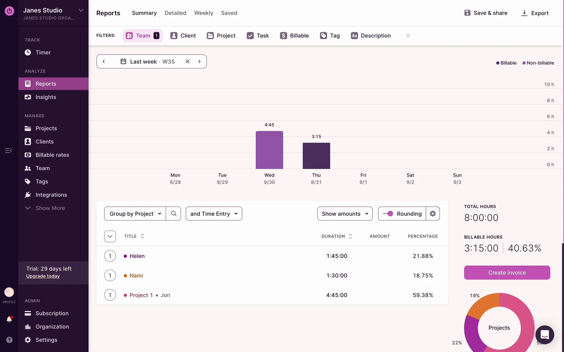Click the Create invoice button
564x352 pixels.
[x=507, y=273]
